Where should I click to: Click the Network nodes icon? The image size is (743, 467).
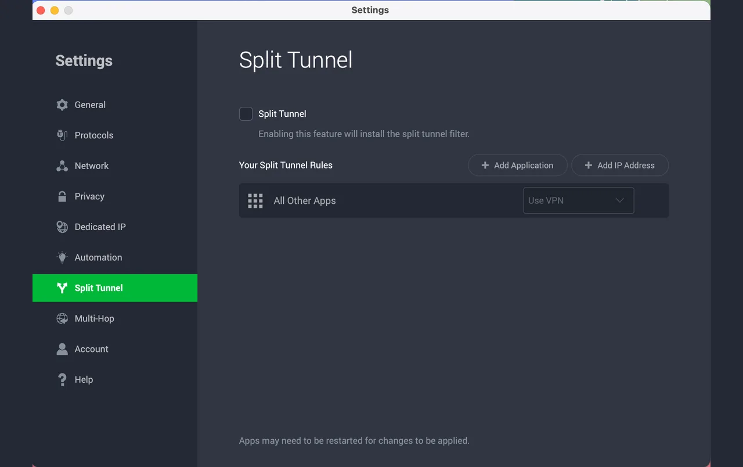(x=62, y=166)
